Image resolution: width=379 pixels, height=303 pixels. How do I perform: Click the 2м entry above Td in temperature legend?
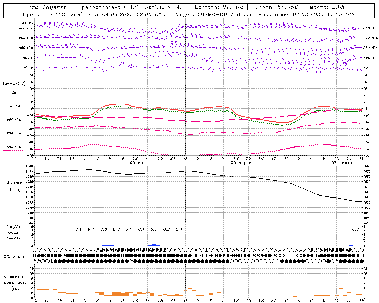[x=14, y=93]
